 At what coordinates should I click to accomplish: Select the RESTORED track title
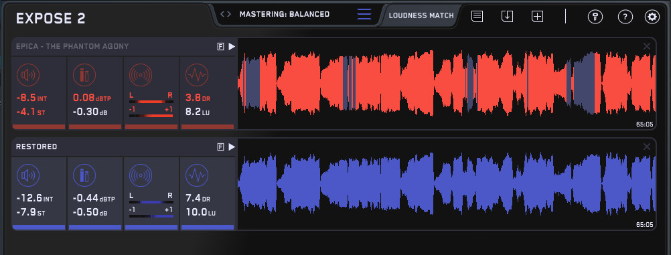36,147
